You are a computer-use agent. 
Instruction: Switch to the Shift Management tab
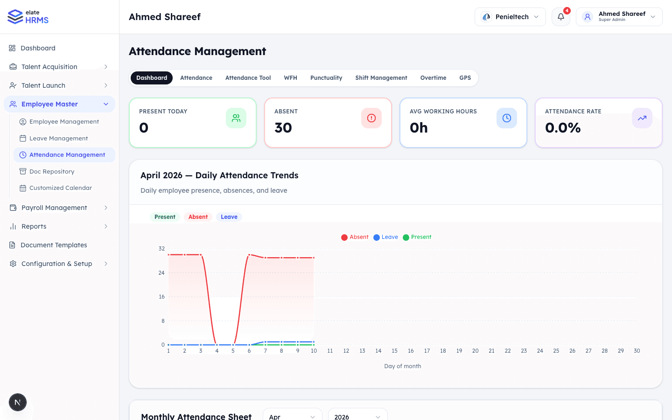pos(381,77)
